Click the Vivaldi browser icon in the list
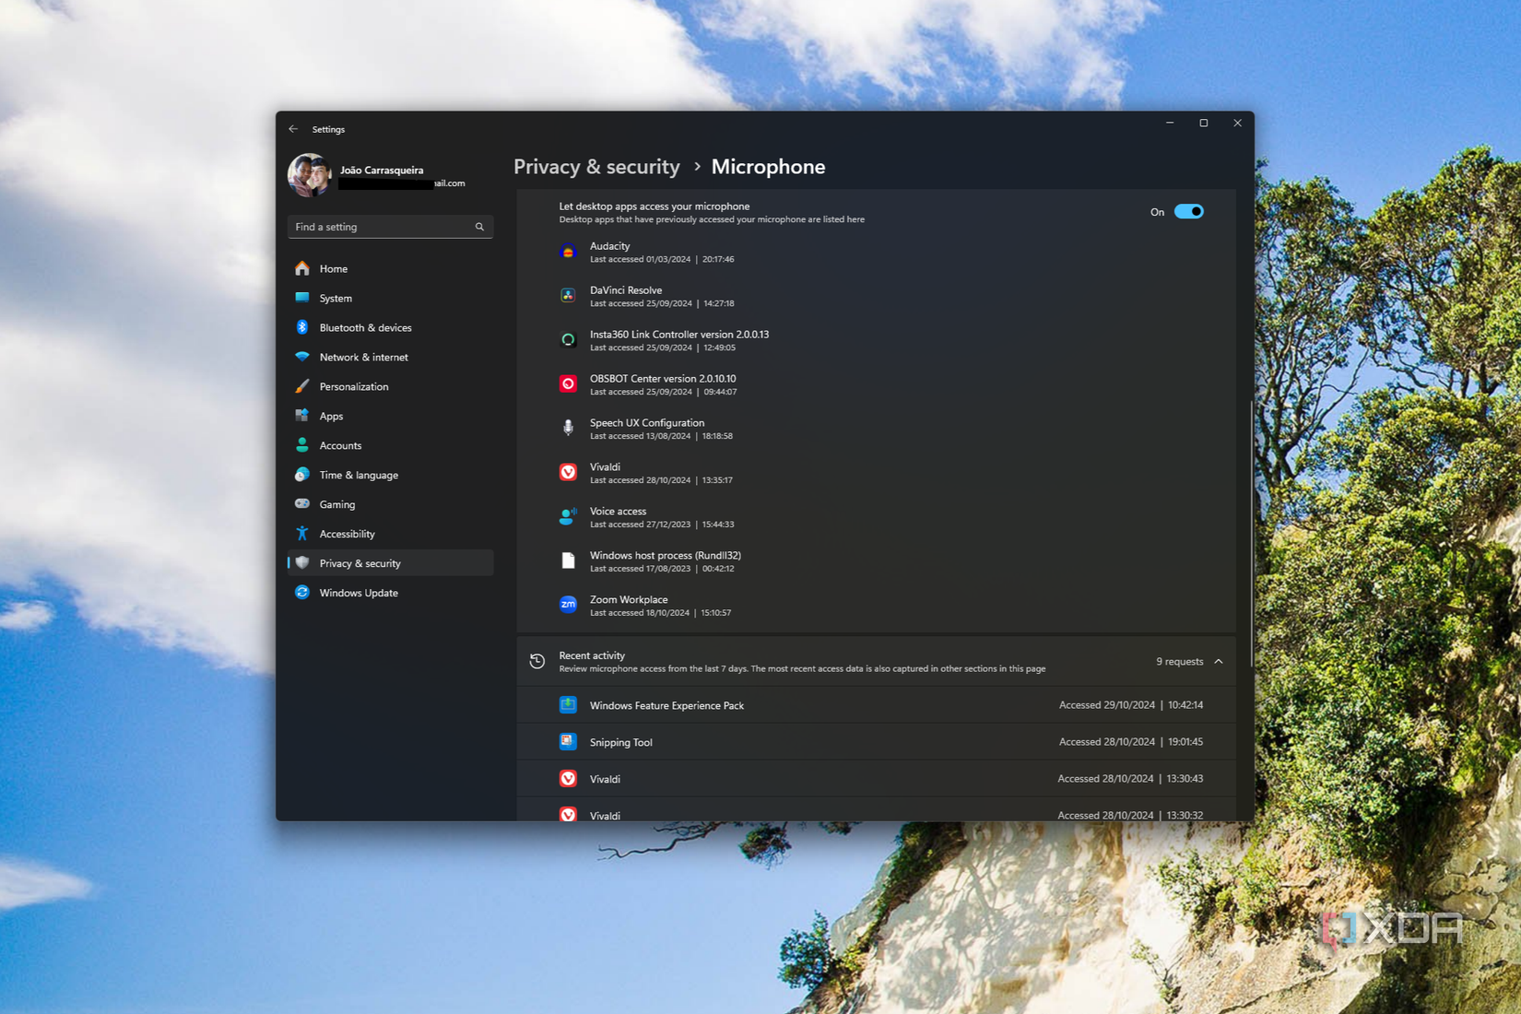1521x1014 pixels. (568, 472)
